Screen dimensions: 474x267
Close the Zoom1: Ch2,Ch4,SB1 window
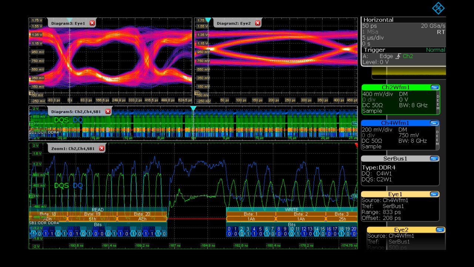[x=101, y=148]
